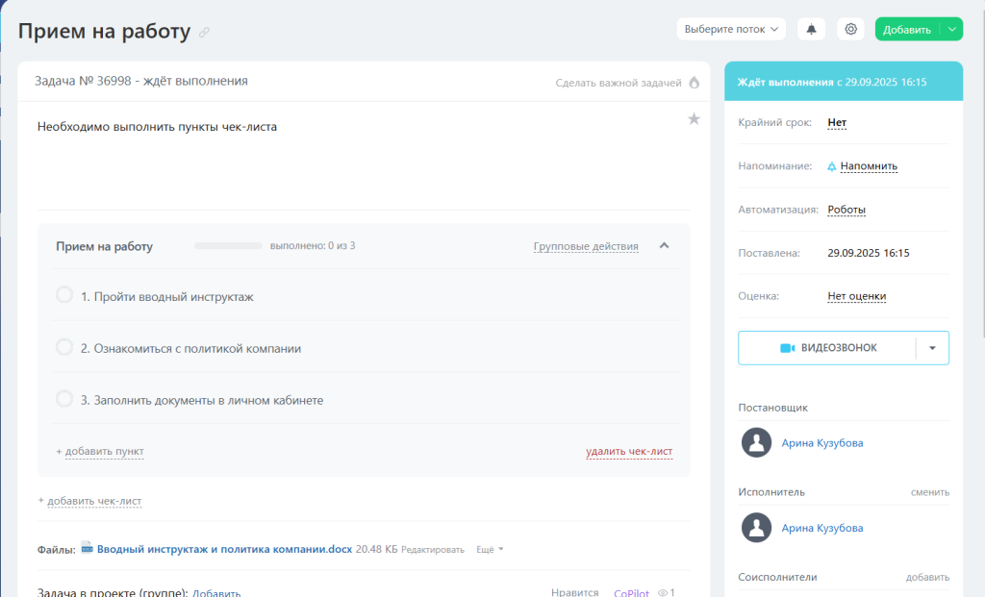Viewport: 985px width, 597px height.
Task: Click Арина Кузубова avatar under Исполнитель
Action: (757, 528)
